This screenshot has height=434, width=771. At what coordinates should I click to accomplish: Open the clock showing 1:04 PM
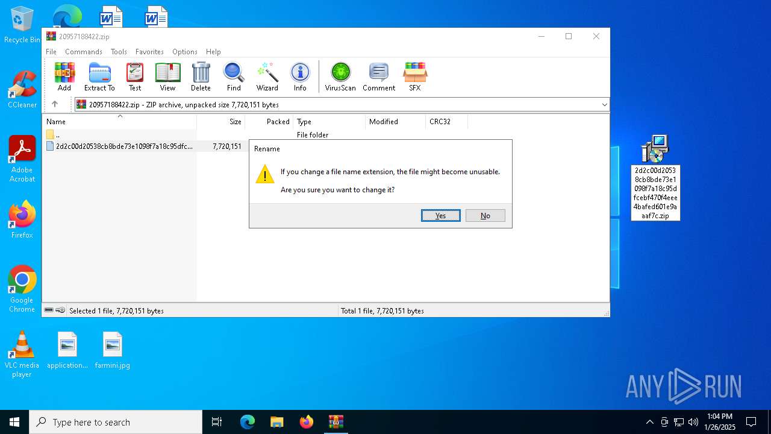coord(720,422)
